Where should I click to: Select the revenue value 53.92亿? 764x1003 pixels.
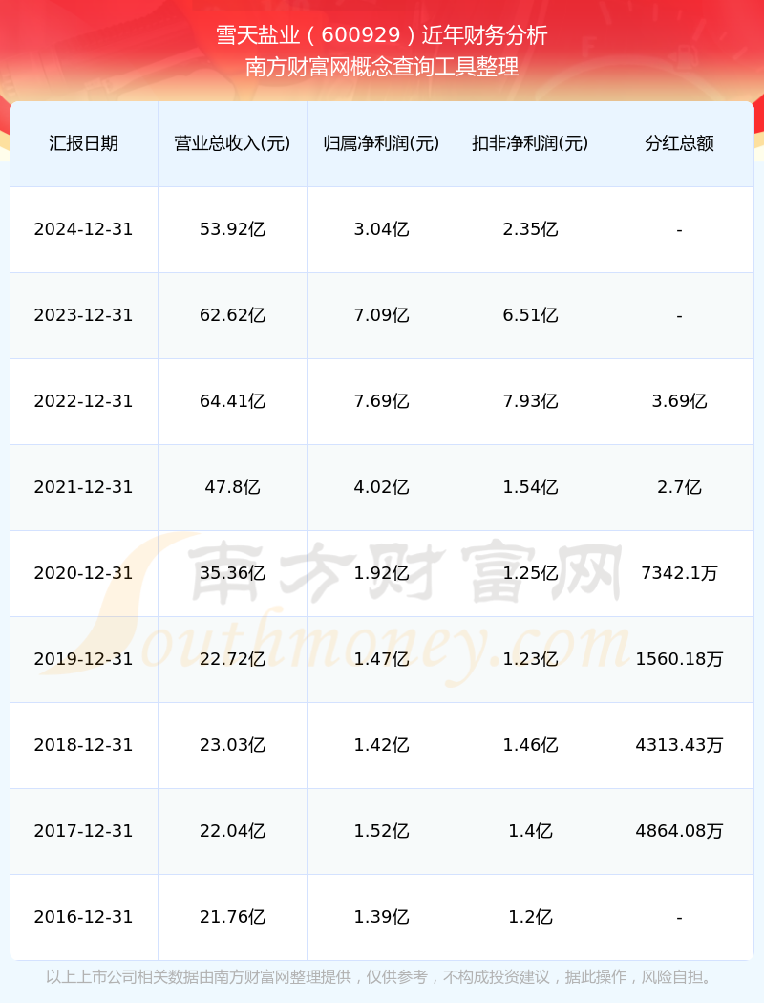coord(233,229)
